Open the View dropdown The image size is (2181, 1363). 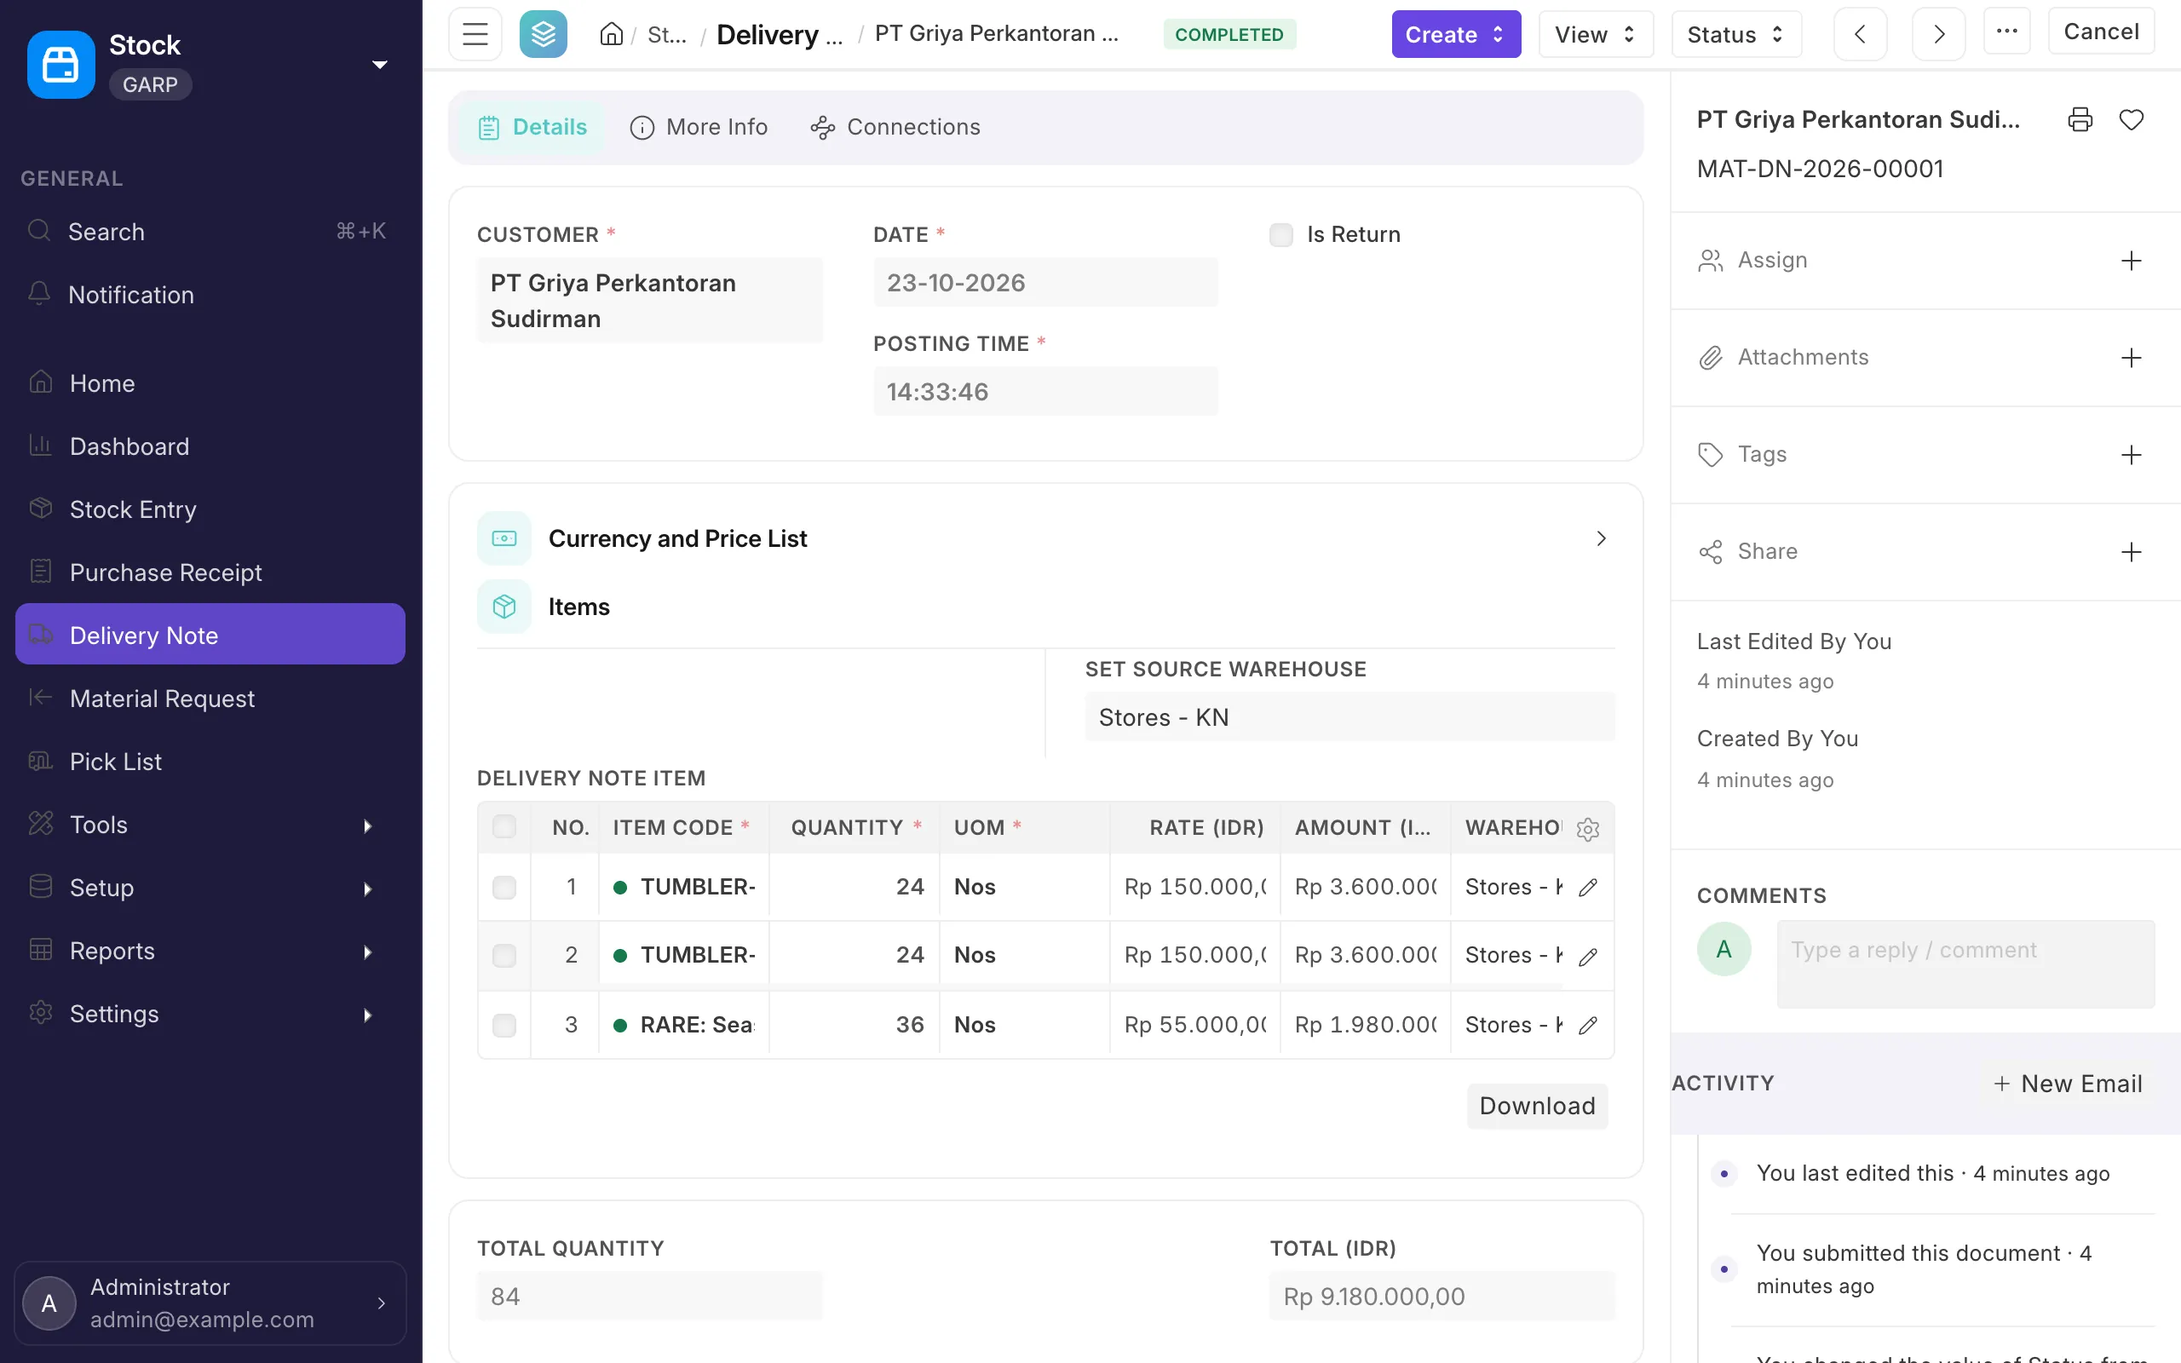1595,34
